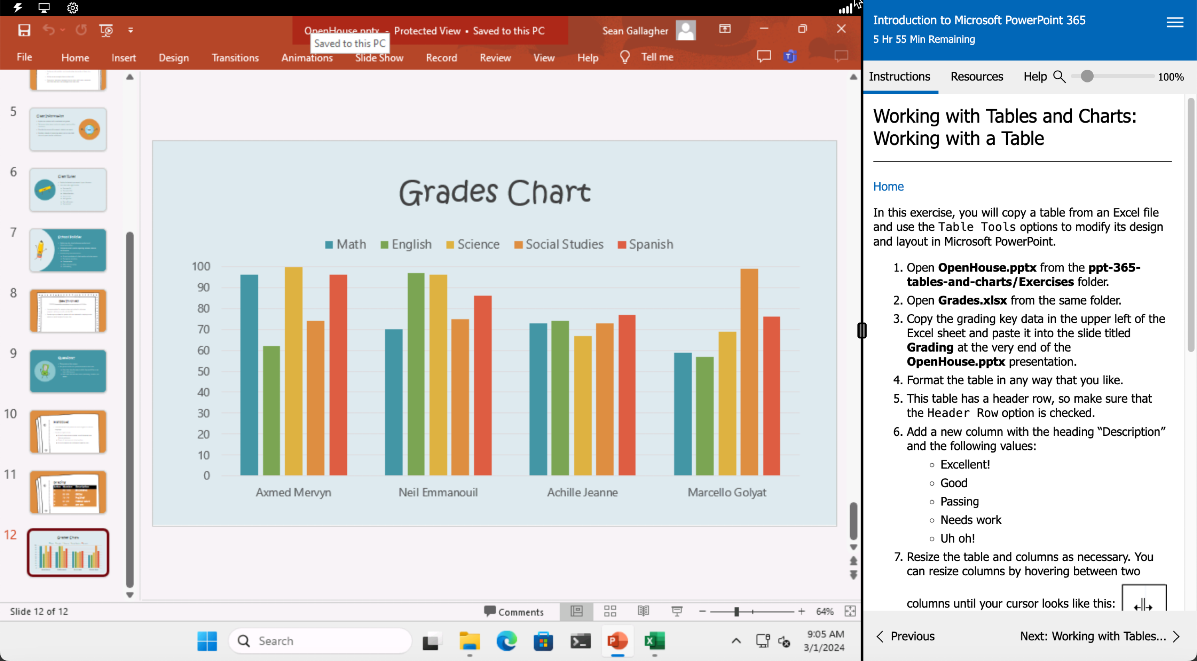Open the Help search icon
Screen dimensions: 1197x661
point(1059,77)
